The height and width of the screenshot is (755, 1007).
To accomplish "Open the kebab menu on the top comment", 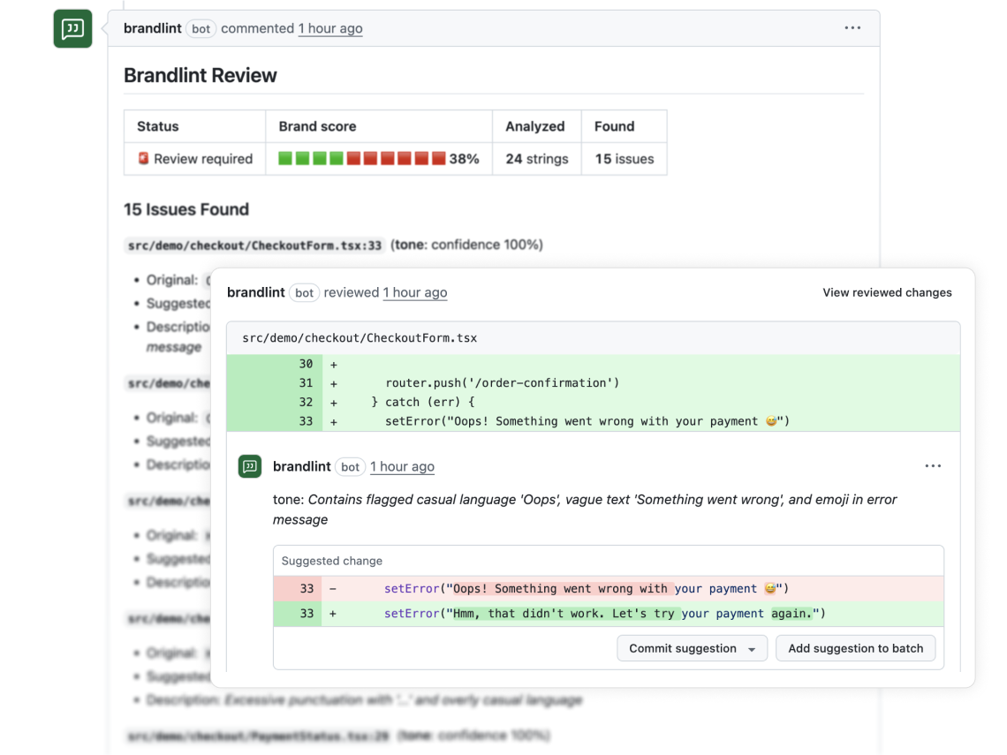I will pyautogui.click(x=852, y=27).
